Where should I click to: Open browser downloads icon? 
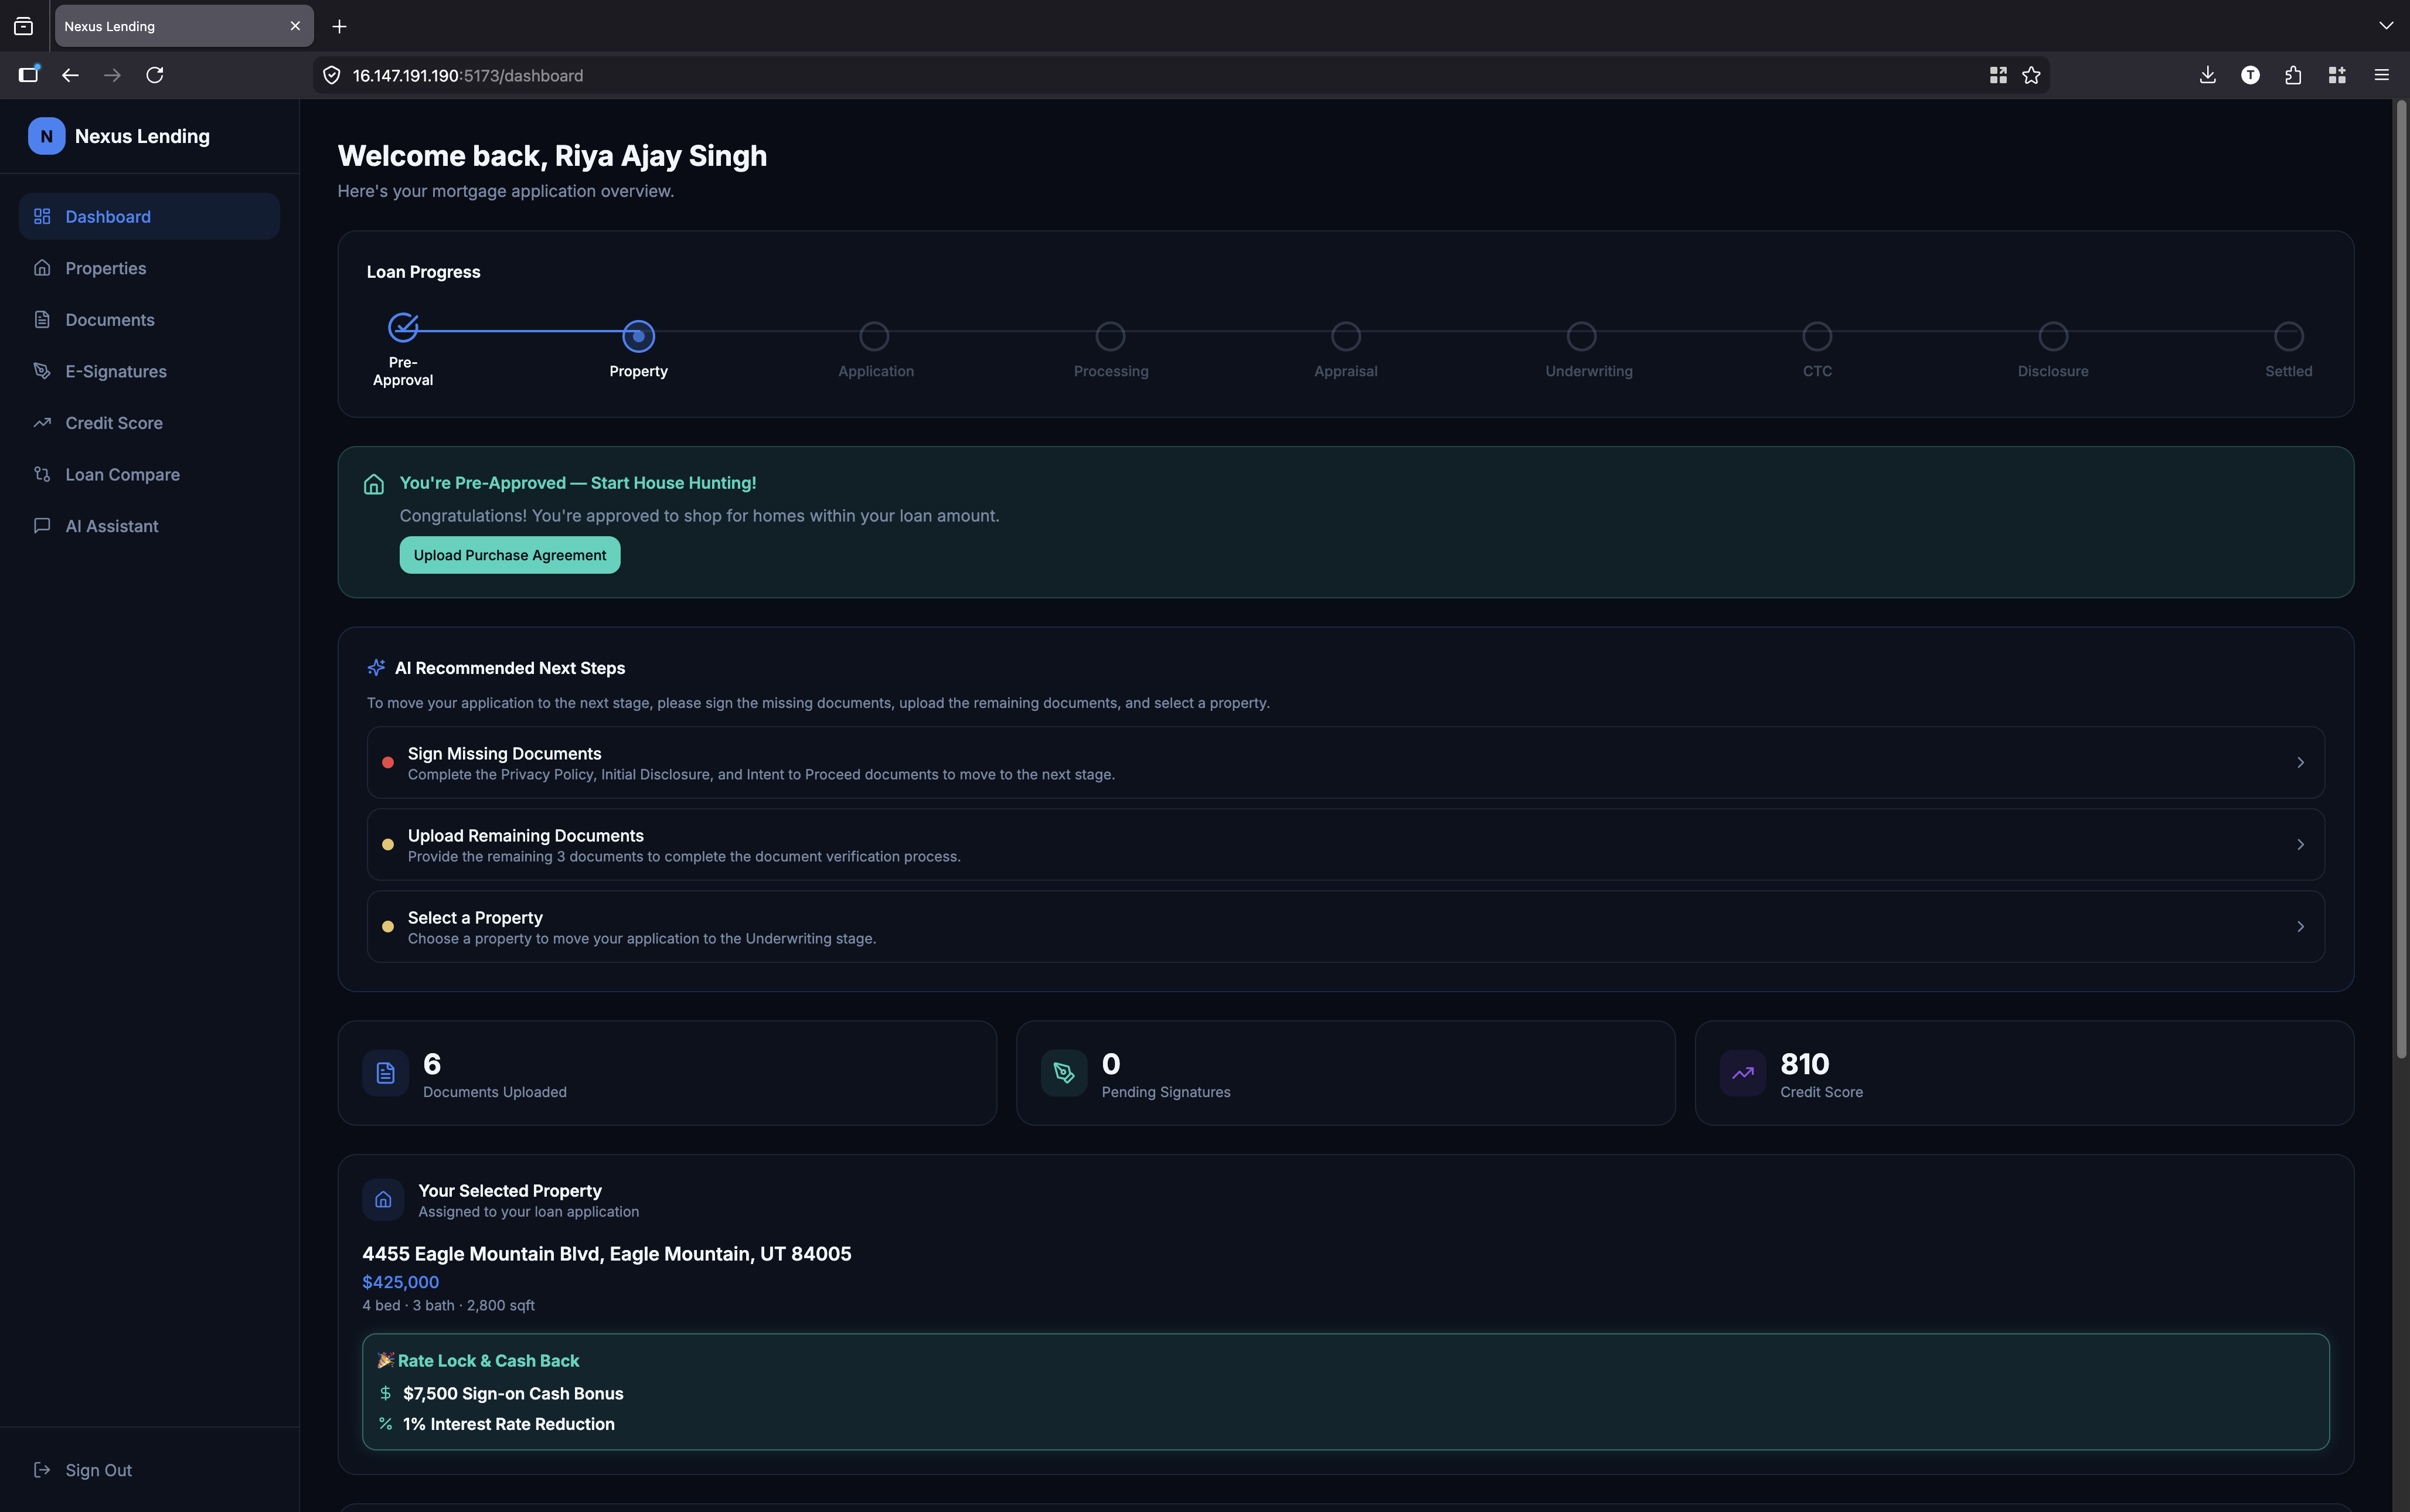2207,75
